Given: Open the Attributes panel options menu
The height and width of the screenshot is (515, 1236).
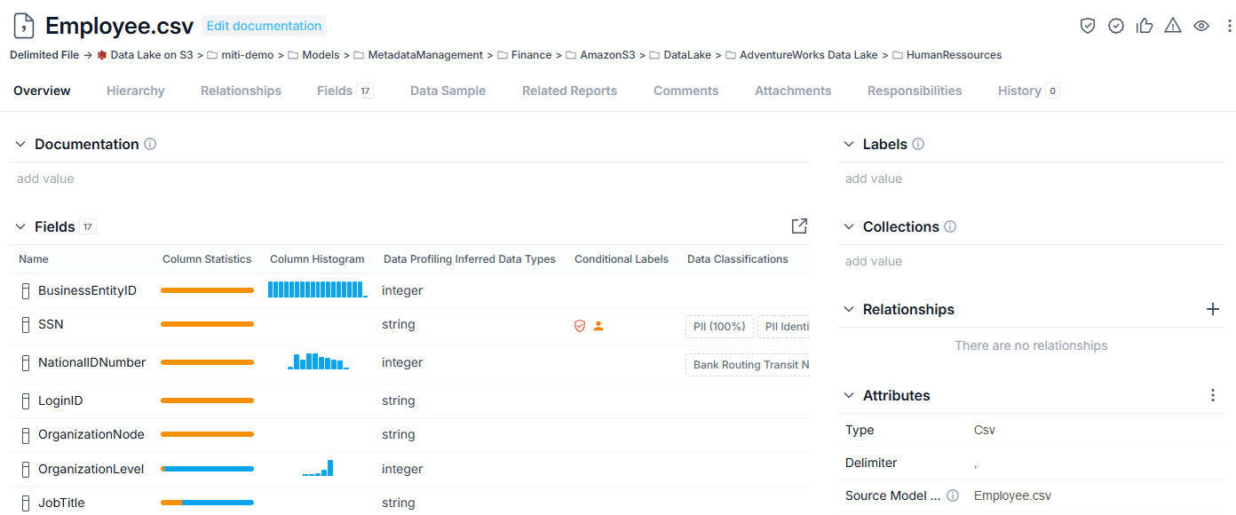Looking at the screenshot, I should (1213, 395).
